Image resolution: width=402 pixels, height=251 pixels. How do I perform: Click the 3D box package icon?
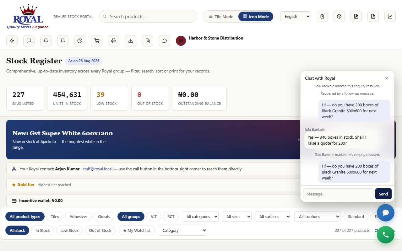coord(339,16)
